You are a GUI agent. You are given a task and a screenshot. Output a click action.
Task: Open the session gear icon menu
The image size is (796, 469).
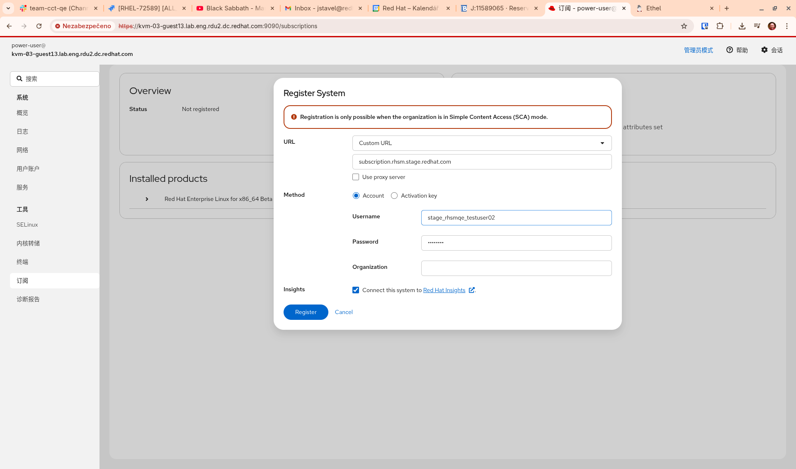(x=764, y=50)
